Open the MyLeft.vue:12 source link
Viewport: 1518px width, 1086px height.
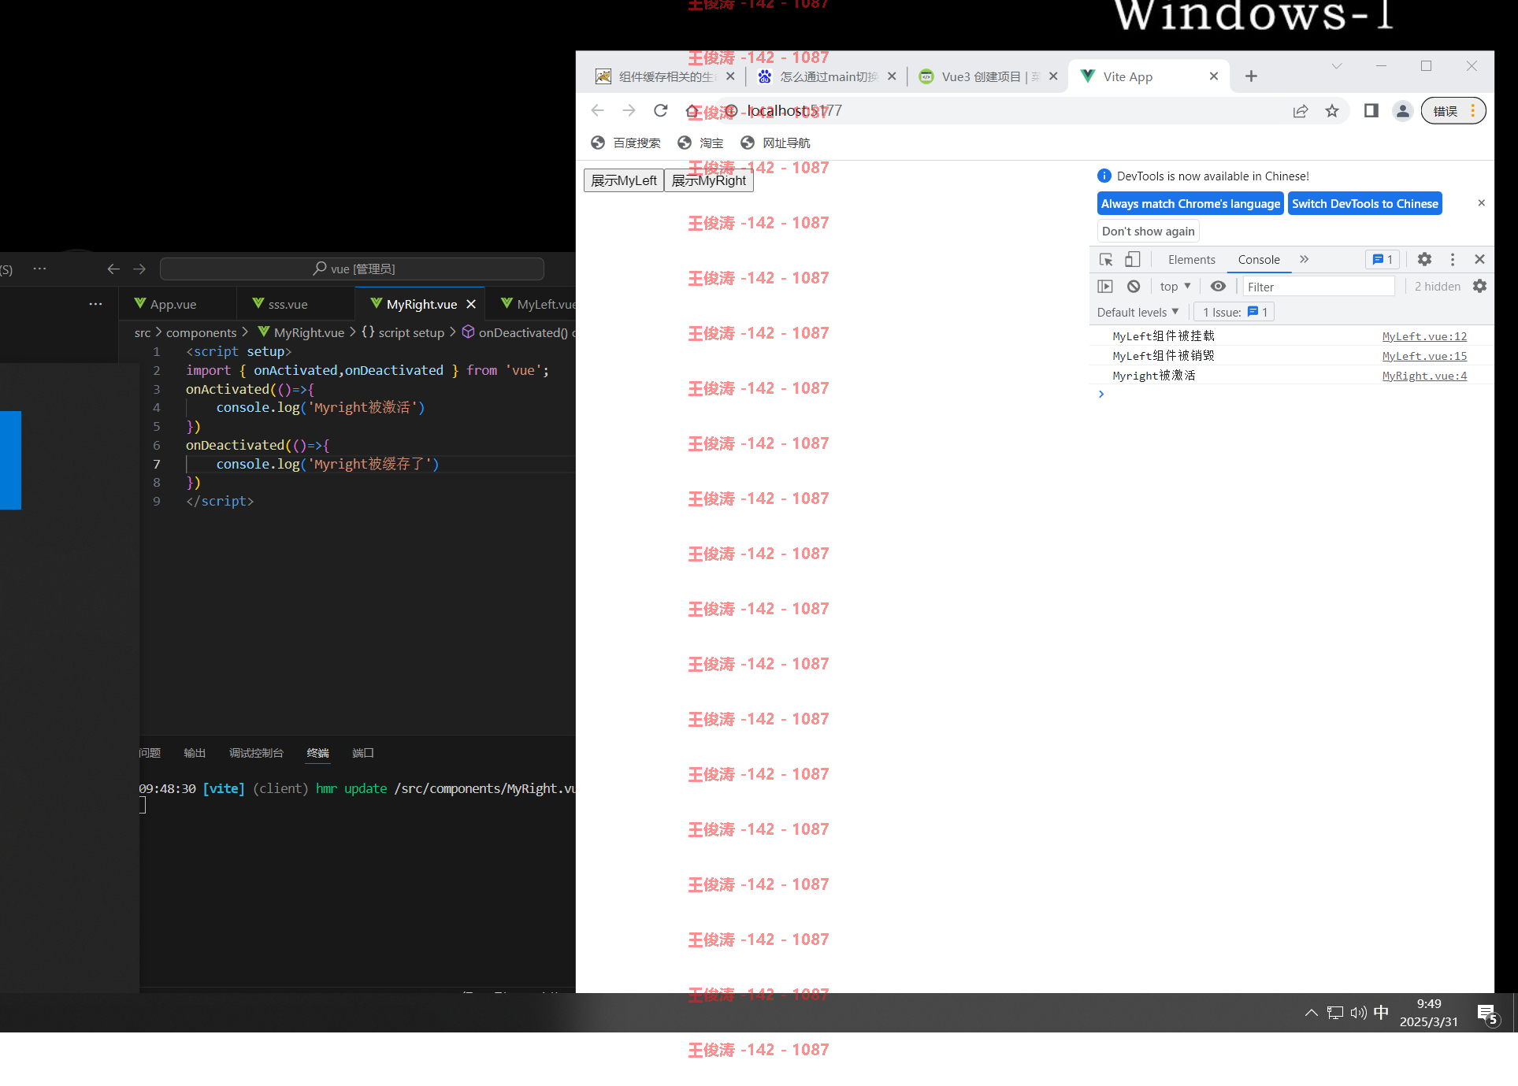click(x=1424, y=336)
